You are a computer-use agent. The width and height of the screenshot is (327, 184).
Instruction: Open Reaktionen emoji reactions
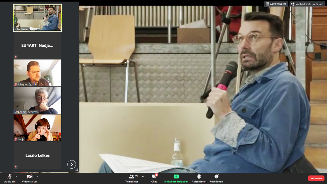tap(216, 177)
